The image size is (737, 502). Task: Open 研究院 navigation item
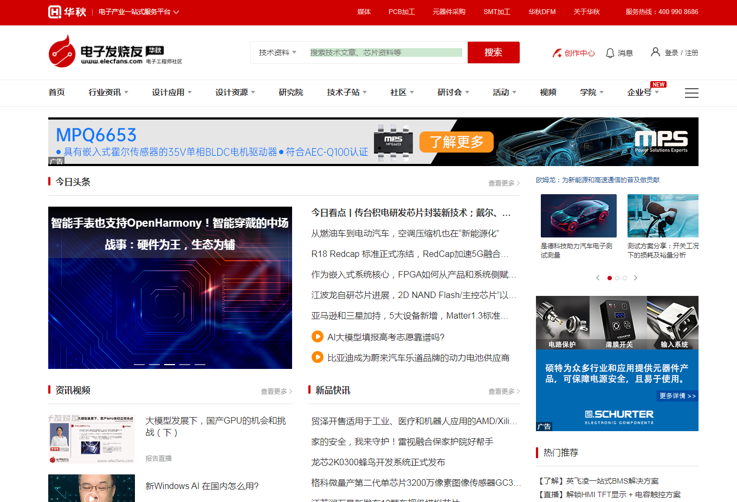291,93
